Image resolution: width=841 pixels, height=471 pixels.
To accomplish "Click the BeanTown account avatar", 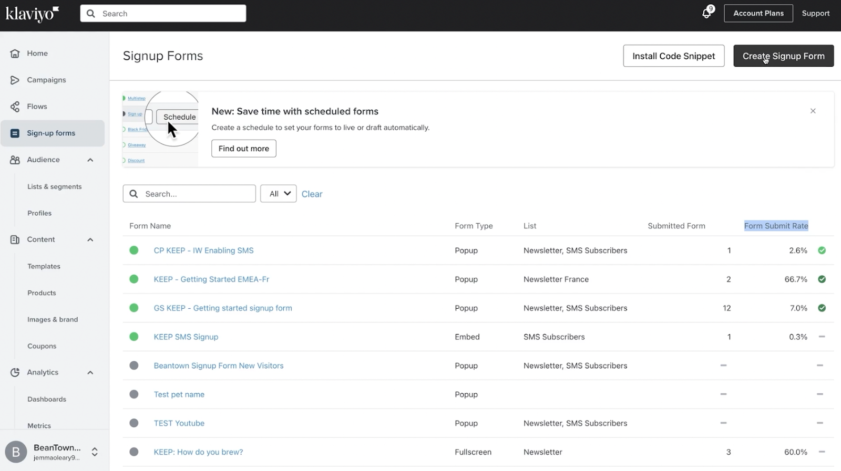I will (16, 452).
